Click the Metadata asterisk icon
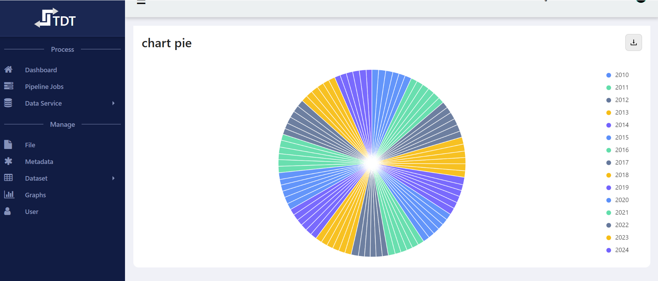The image size is (658, 281). [8, 161]
